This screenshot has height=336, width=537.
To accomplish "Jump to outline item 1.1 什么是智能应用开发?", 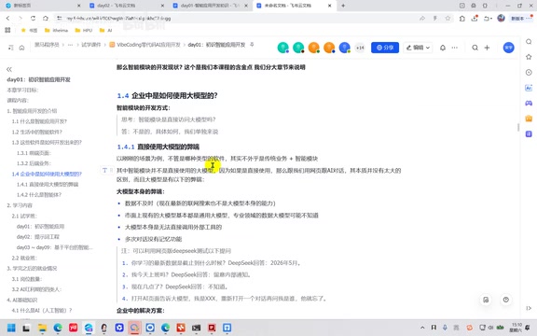I will [39, 121].
